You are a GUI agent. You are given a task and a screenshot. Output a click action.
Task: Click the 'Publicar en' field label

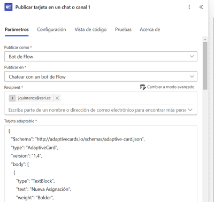point(14,67)
